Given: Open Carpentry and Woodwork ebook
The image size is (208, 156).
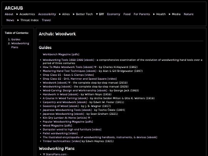Looking at the screenshot, I should click(65, 102).
